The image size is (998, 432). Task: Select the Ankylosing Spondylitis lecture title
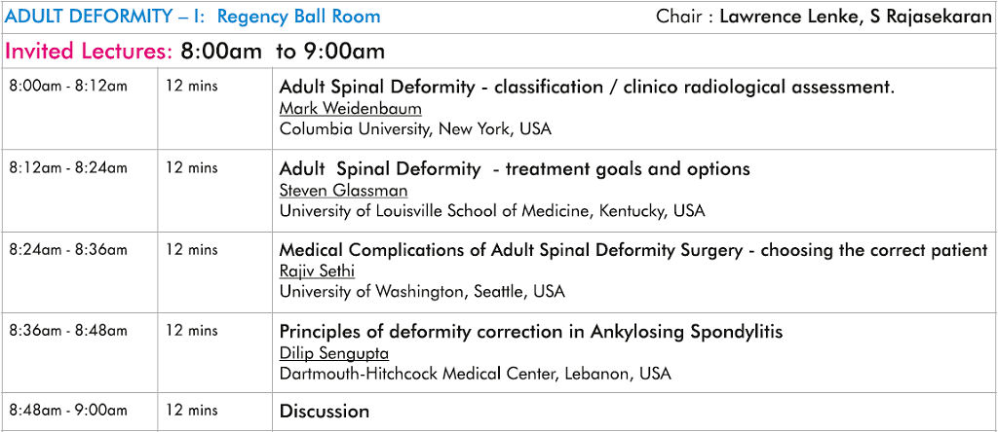click(x=531, y=332)
